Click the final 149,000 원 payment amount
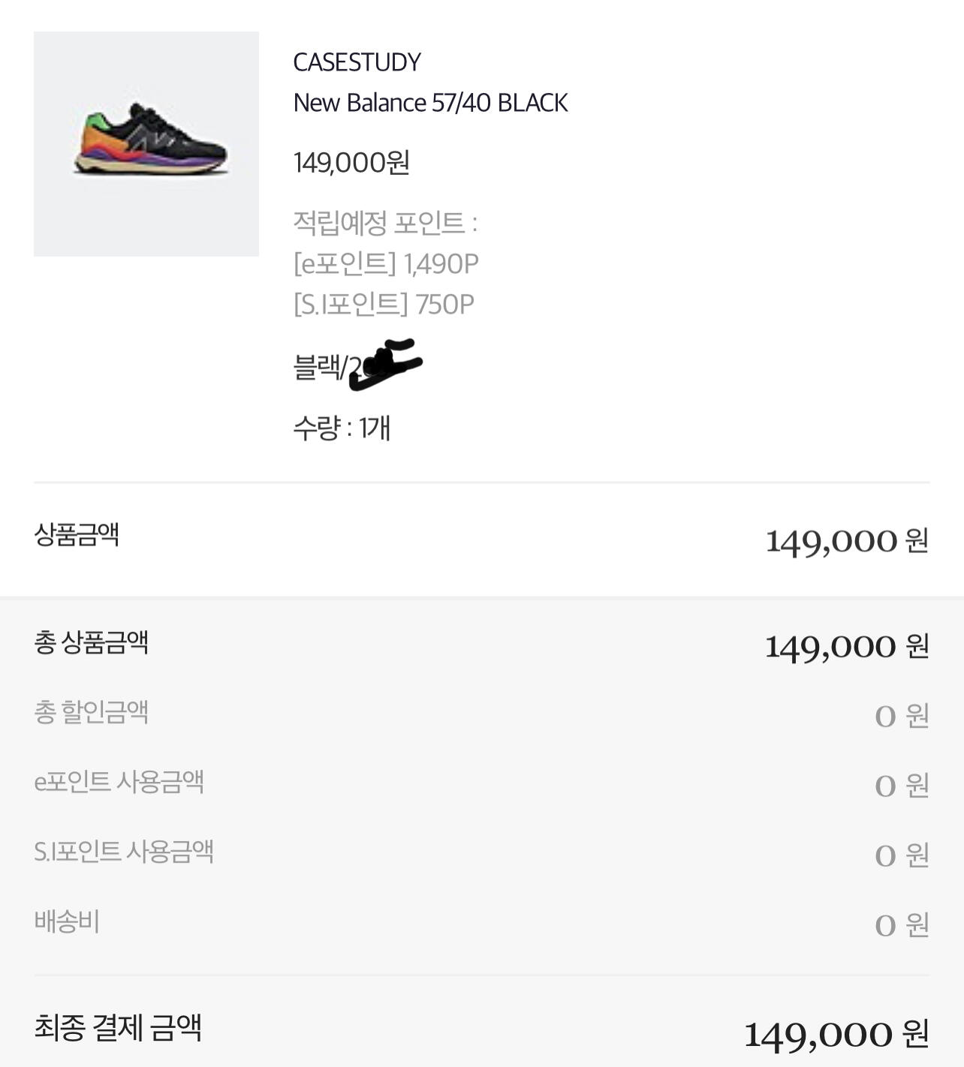This screenshot has height=1067, width=964. (836, 1034)
